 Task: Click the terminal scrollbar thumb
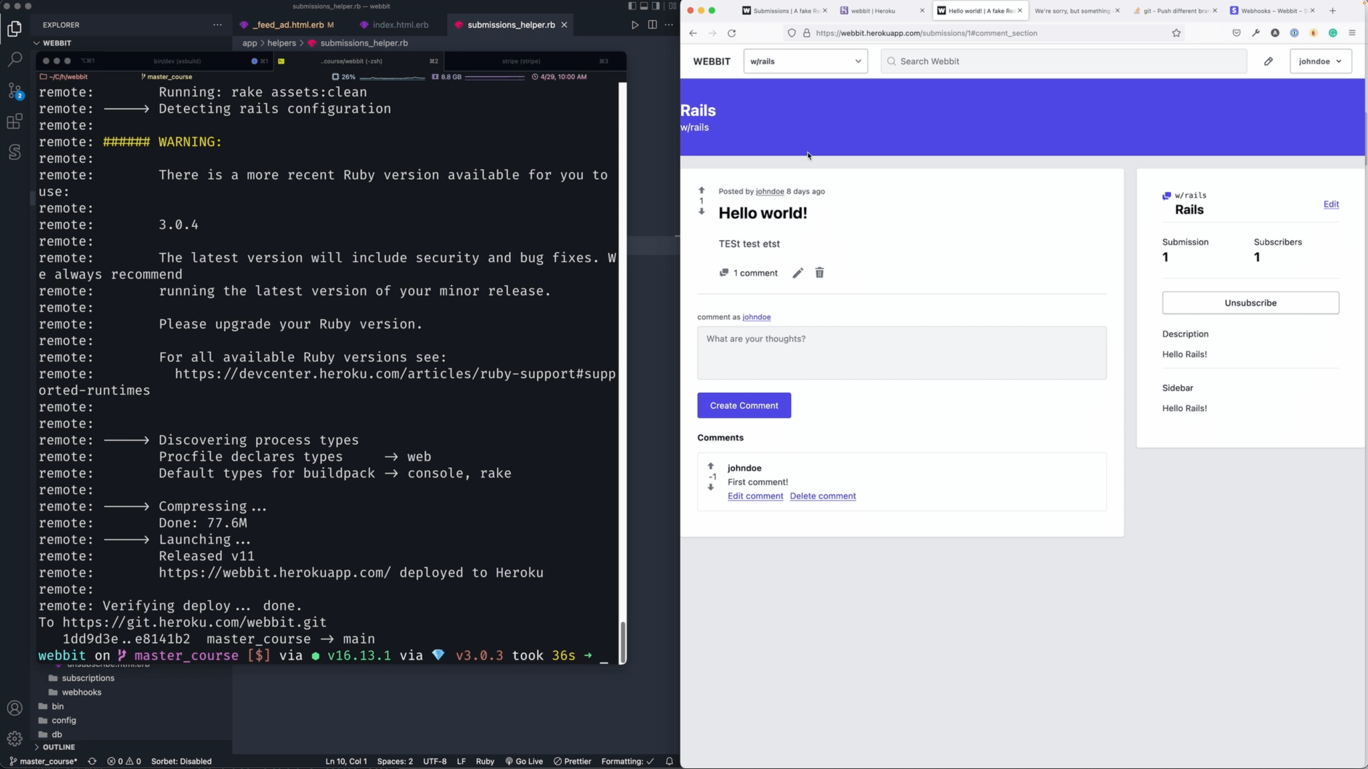(x=623, y=642)
